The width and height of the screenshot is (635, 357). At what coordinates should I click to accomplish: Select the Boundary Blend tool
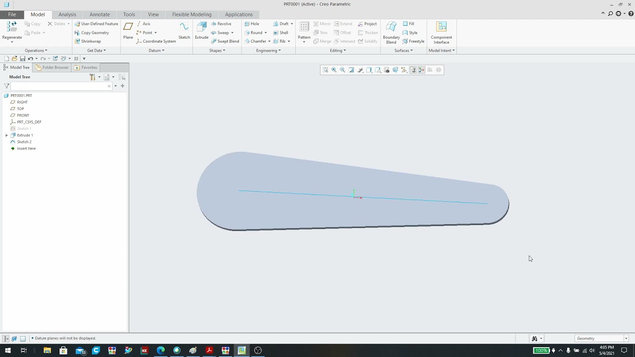pyautogui.click(x=391, y=33)
